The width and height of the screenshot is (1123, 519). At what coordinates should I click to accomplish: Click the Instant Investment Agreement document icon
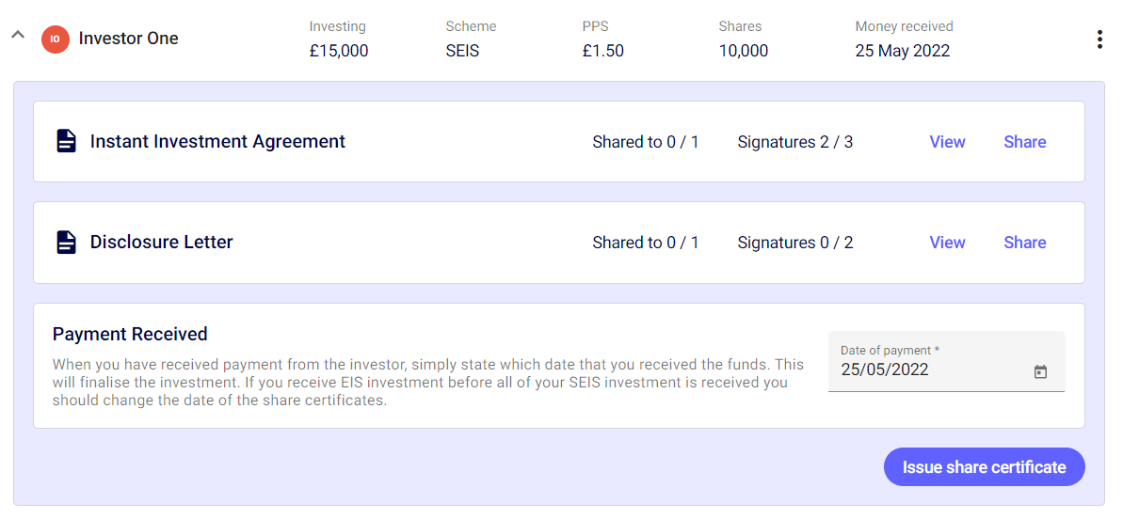[66, 142]
